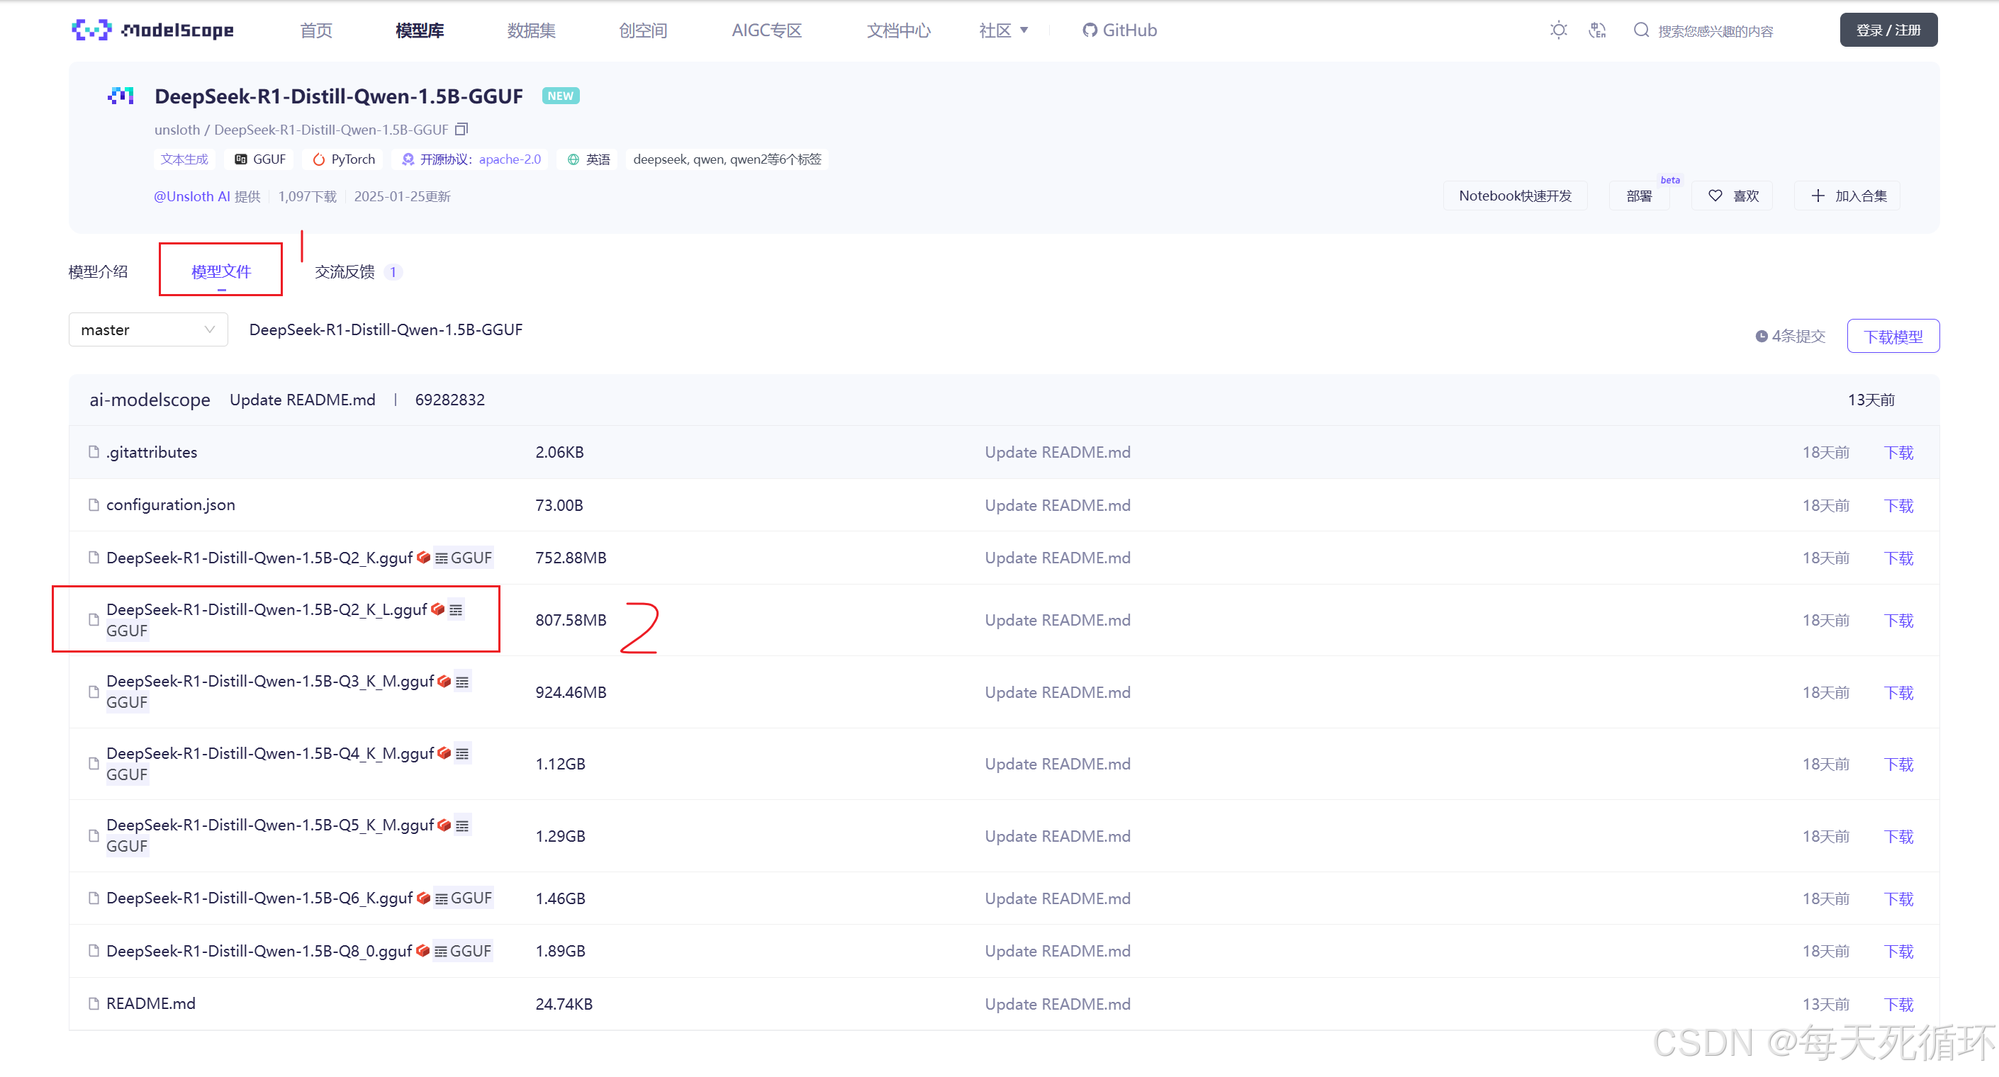Click the red cube icon beside Q2_K.gguf
This screenshot has width=1999, height=1077.
(424, 557)
